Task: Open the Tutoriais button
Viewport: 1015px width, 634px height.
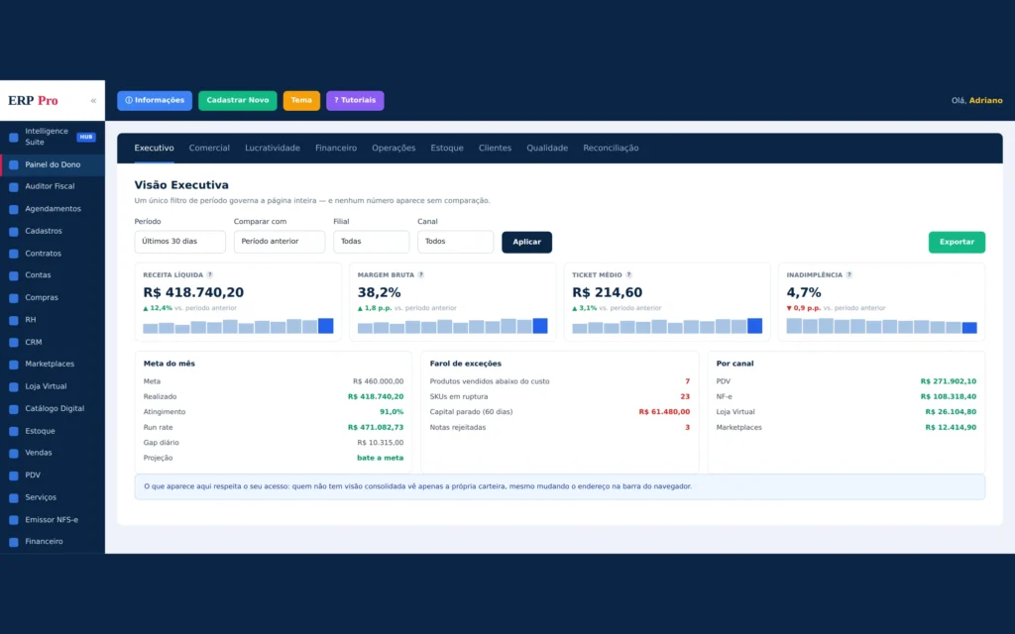Action: click(x=355, y=100)
